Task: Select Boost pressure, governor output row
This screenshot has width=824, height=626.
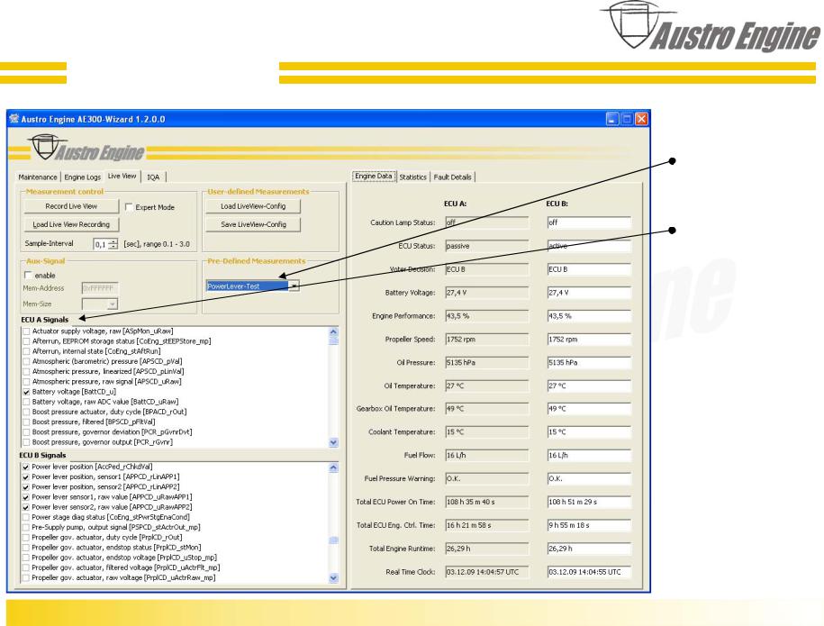Action: point(103,442)
